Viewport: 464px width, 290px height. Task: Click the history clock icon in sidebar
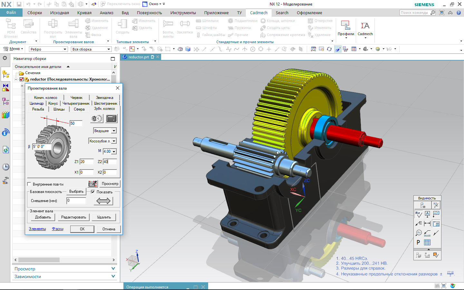pyautogui.click(x=5, y=167)
